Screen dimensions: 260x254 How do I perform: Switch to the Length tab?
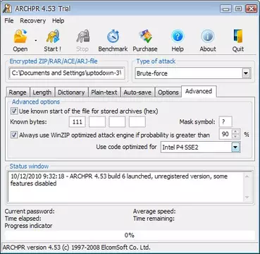point(42,92)
